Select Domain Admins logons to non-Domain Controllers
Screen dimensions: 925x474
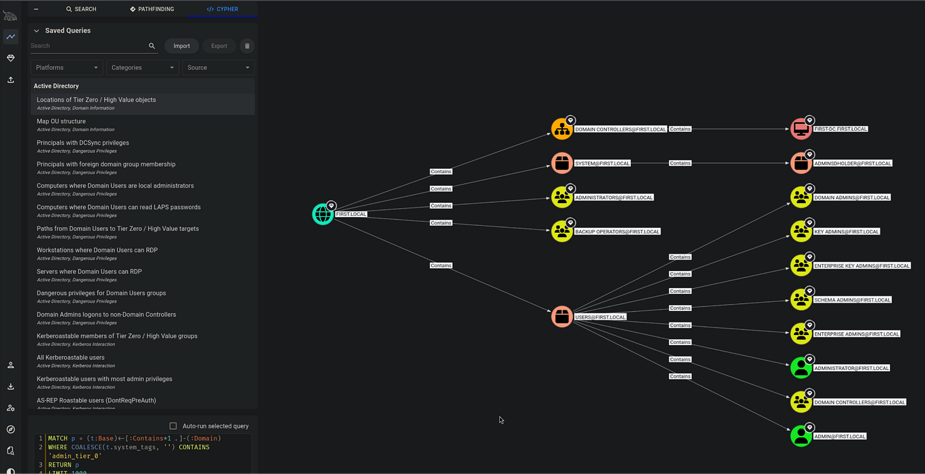click(142, 319)
